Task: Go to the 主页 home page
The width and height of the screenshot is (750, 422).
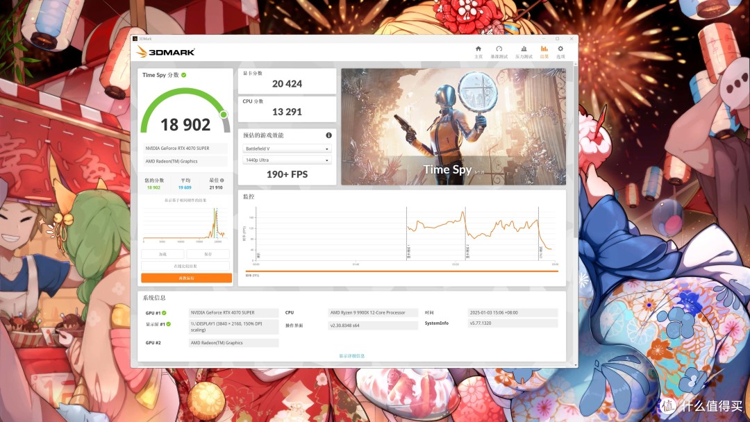Action: coord(478,52)
